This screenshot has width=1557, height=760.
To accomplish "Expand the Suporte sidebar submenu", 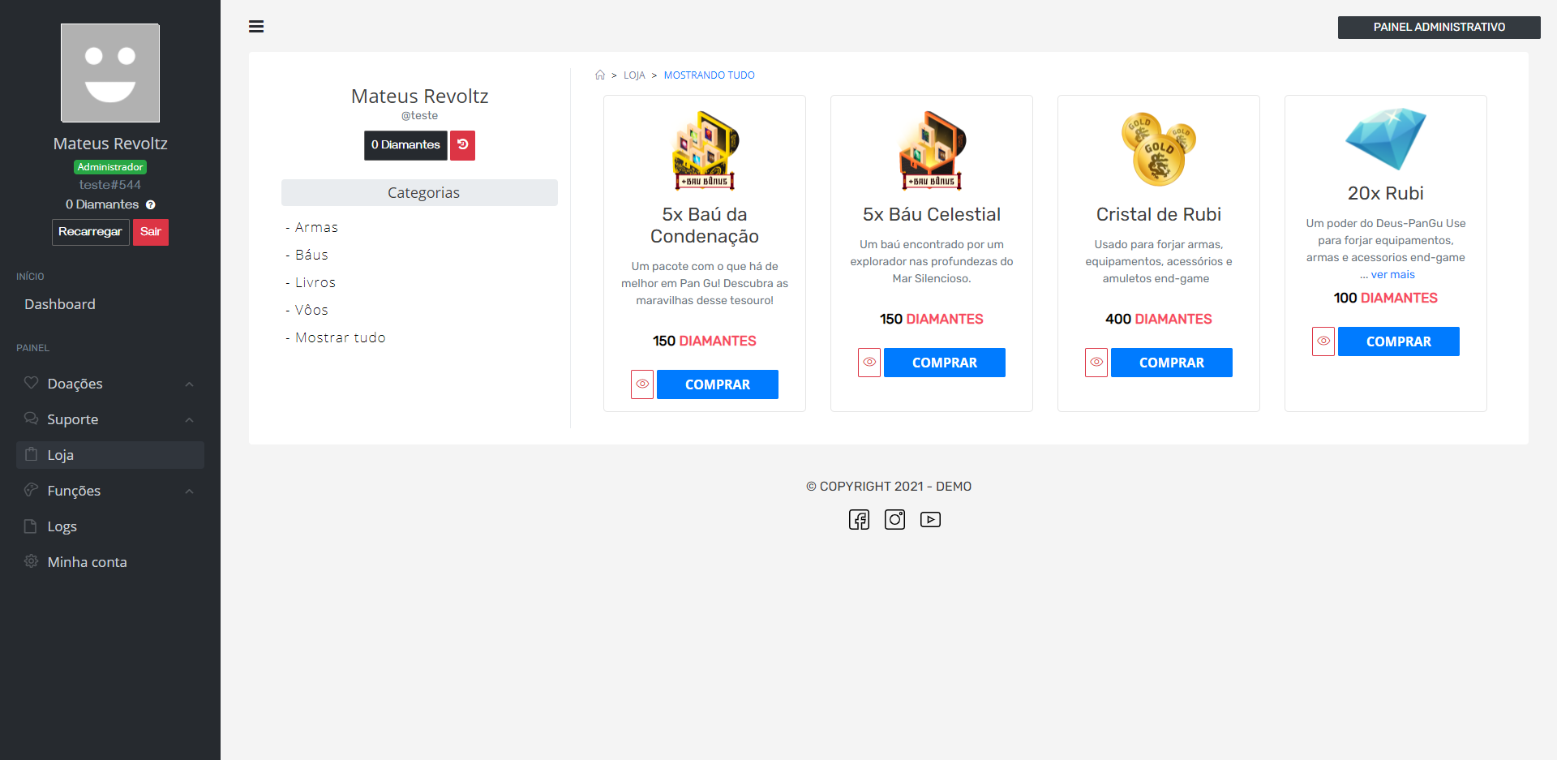I will pyautogui.click(x=110, y=419).
